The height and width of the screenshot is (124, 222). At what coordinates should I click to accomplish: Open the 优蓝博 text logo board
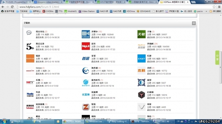click(x=86, y=95)
